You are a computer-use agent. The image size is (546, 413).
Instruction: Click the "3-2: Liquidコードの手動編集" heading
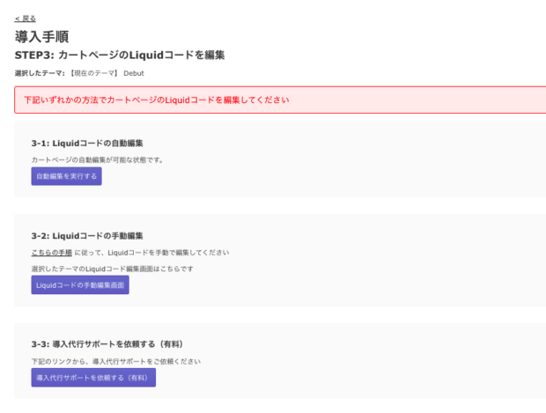click(87, 236)
